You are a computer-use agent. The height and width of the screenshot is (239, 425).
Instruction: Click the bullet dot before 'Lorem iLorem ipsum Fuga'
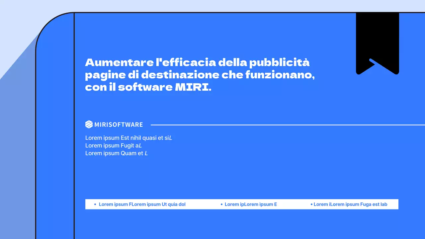pyautogui.click(x=311, y=204)
